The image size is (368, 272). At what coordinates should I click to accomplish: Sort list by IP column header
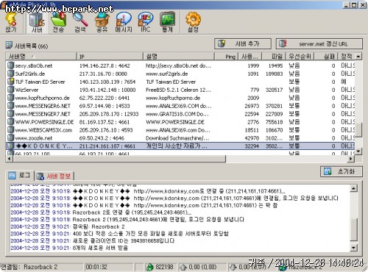click(110, 57)
